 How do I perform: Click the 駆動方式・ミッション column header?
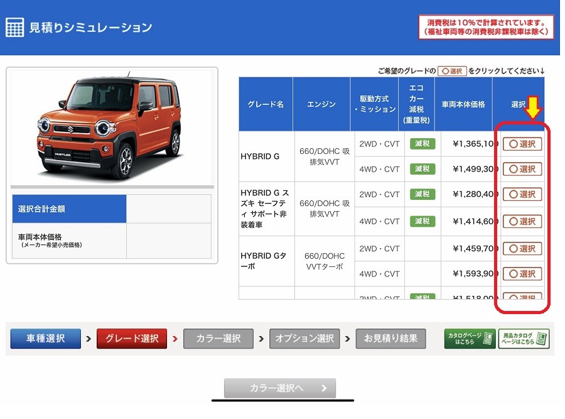pos(374,104)
